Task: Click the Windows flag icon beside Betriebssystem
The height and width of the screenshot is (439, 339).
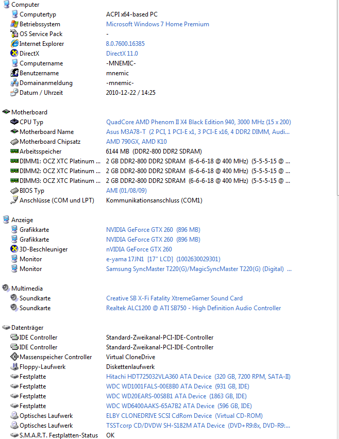Action: (14, 24)
